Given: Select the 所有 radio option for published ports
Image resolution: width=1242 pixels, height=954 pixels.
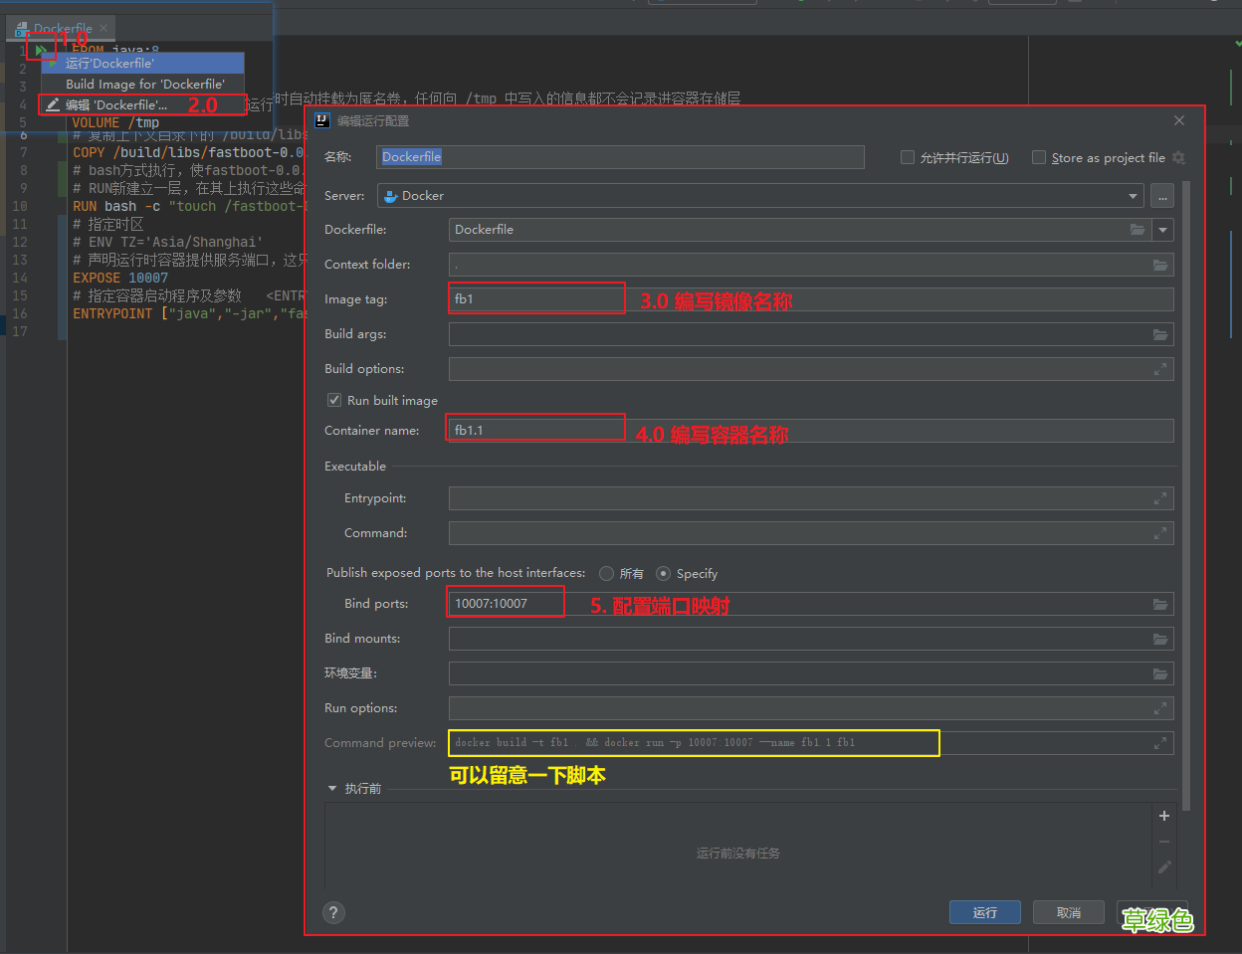Looking at the screenshot, I should (x=606, y=574).
